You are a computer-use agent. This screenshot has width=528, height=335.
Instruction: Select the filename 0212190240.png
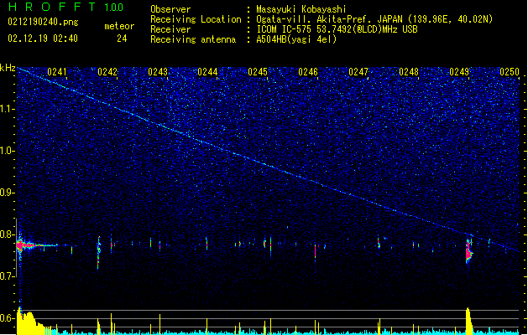pos(43,23)
